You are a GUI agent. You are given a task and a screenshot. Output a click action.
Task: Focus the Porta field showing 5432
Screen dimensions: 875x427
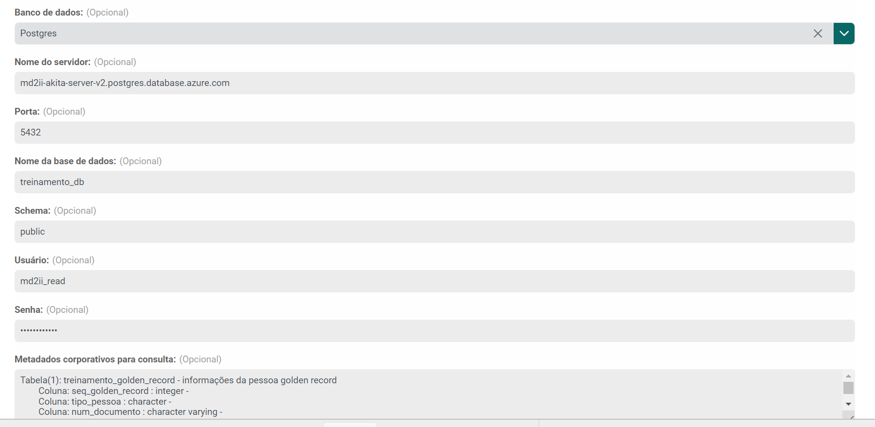(x=434, y=133)
